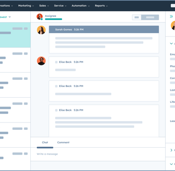Click the Write a message field
The height and width of the screenshot is (171, 175).
pyautogui.click(x=98, y=154)
